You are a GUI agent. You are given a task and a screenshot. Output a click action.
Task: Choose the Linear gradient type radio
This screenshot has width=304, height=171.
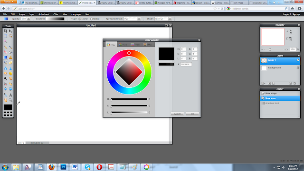[80, 19]
